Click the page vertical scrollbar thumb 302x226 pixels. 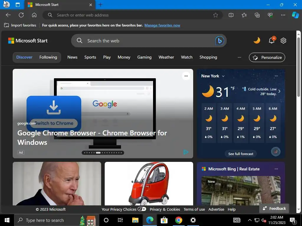click(298, 67)
